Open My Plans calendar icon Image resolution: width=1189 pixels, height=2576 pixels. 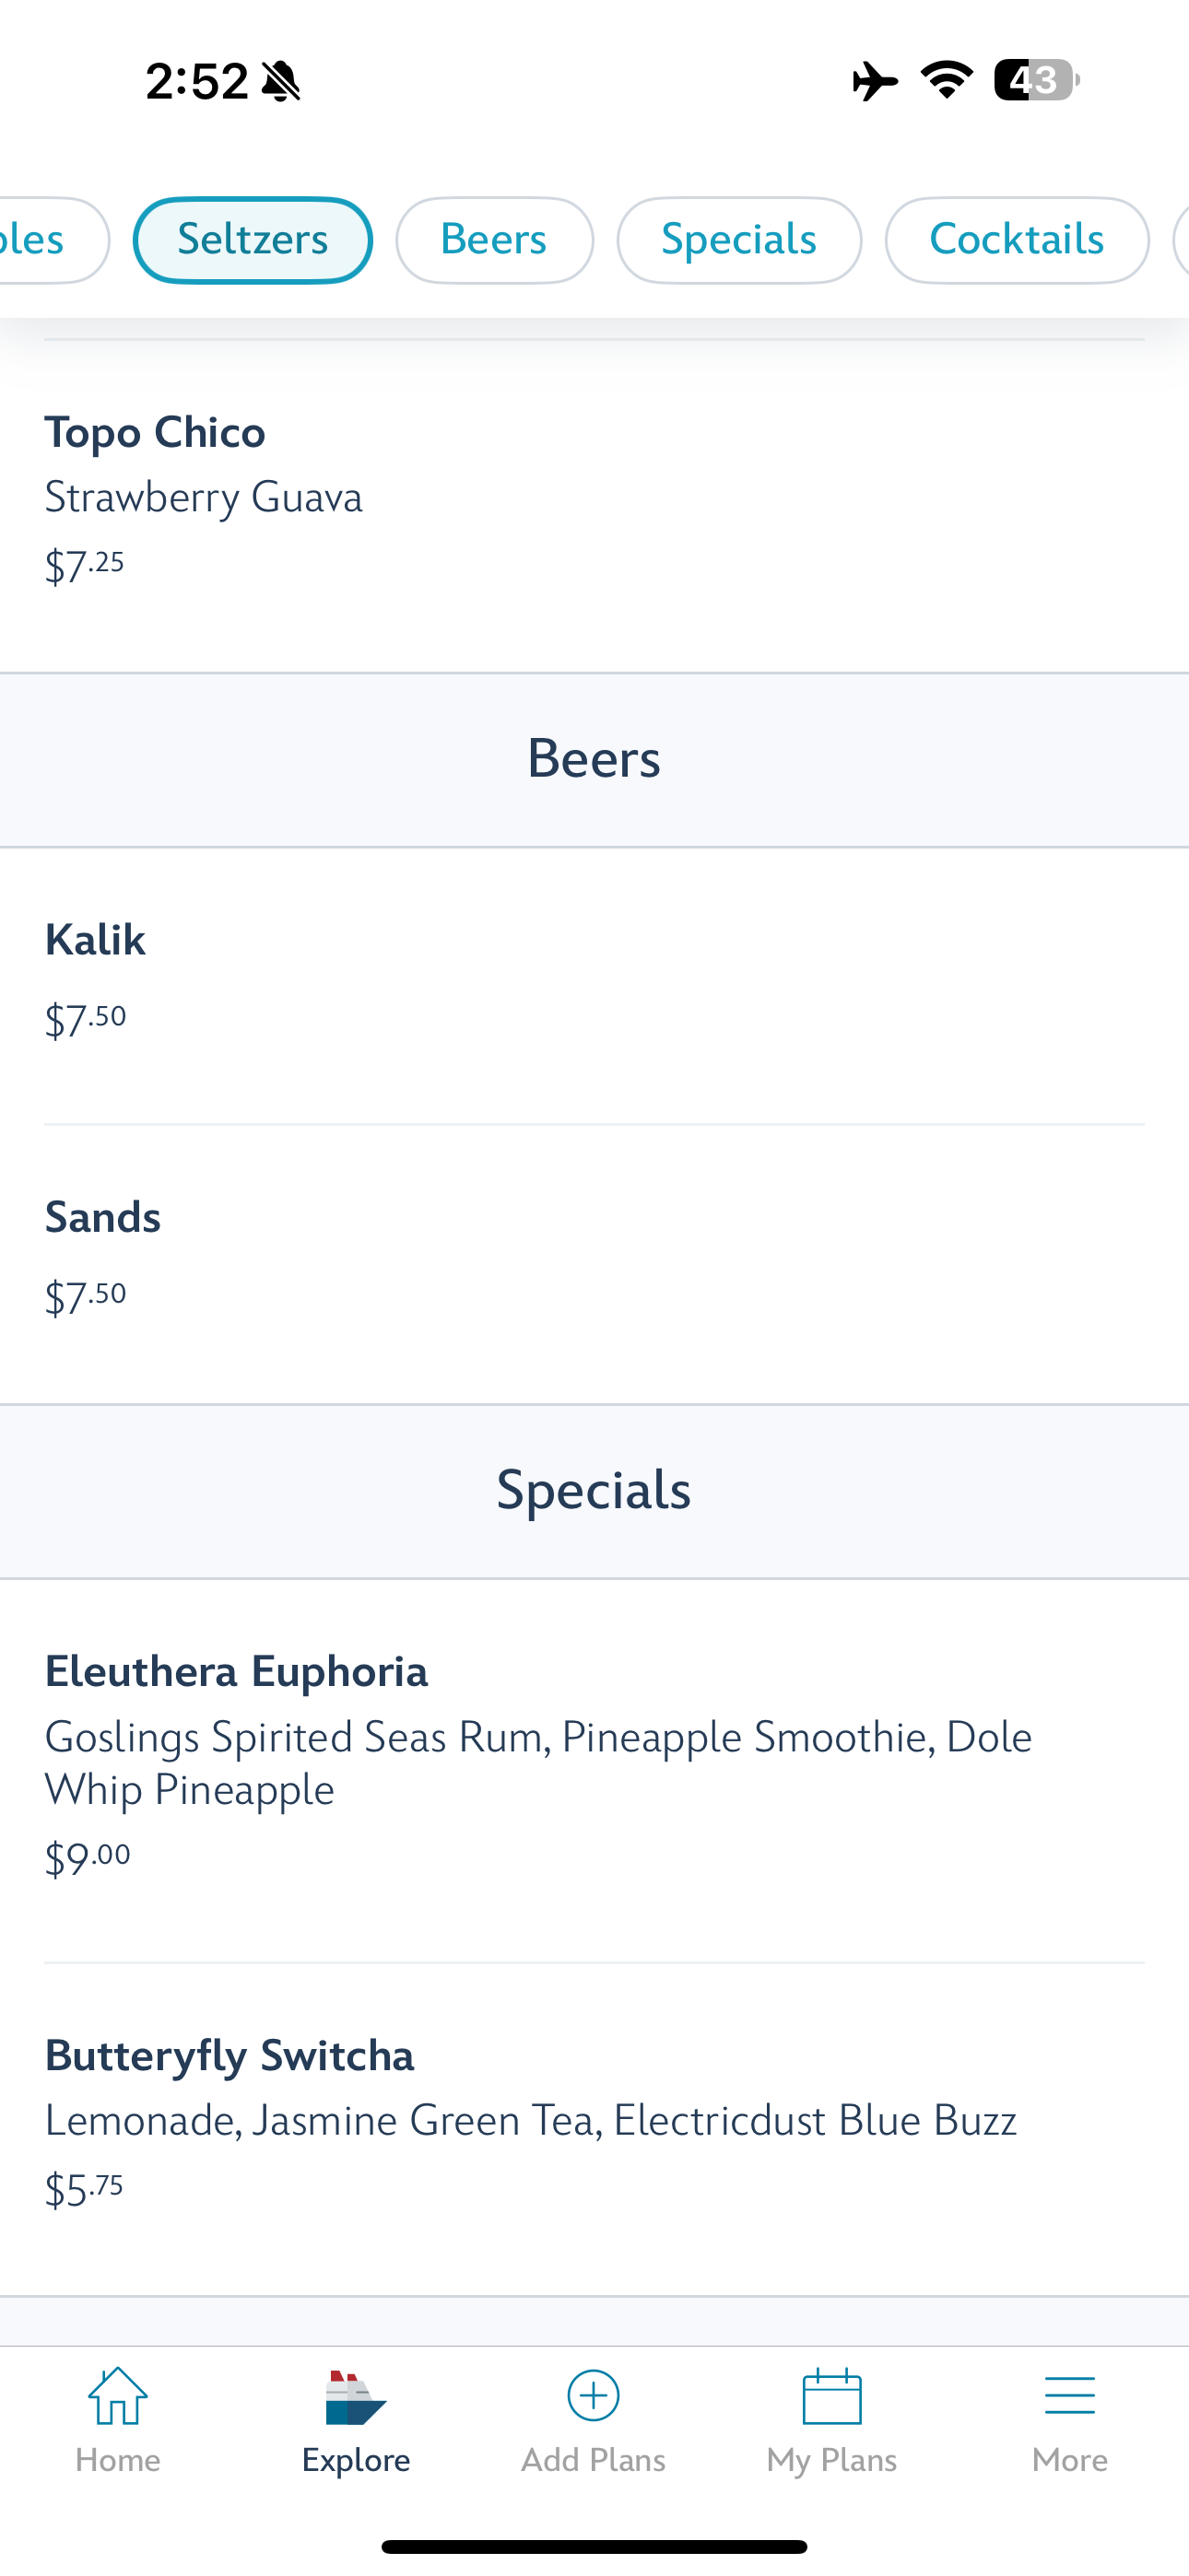coord(831,2396)
